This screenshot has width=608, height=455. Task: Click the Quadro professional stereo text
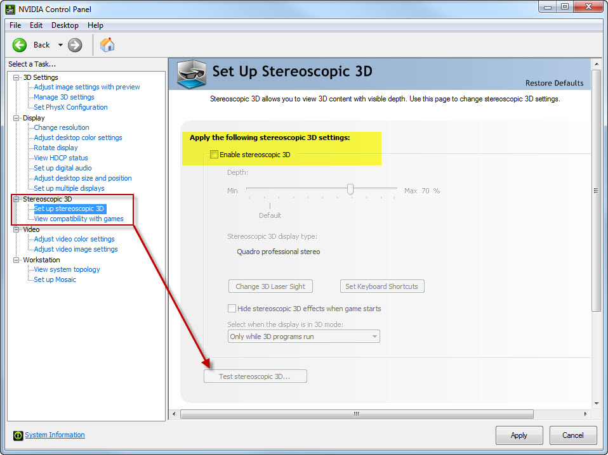[279, 252]
